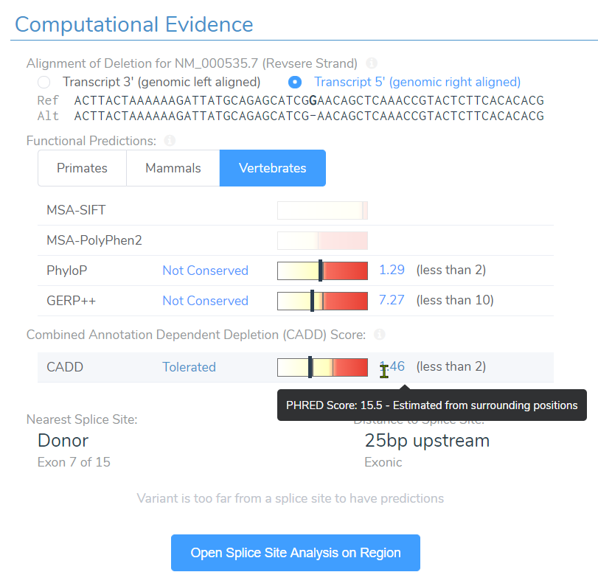Click Not Conserved link for GERP++
The height and width of the screenshot is (586, 598).
click(205, 301)
